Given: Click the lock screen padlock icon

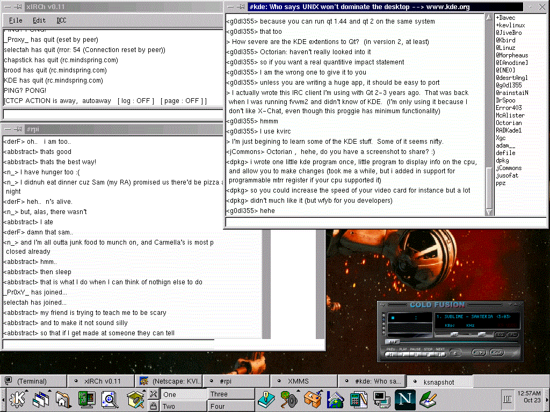Looking at the screenshot, I should [x=153, y=406].
